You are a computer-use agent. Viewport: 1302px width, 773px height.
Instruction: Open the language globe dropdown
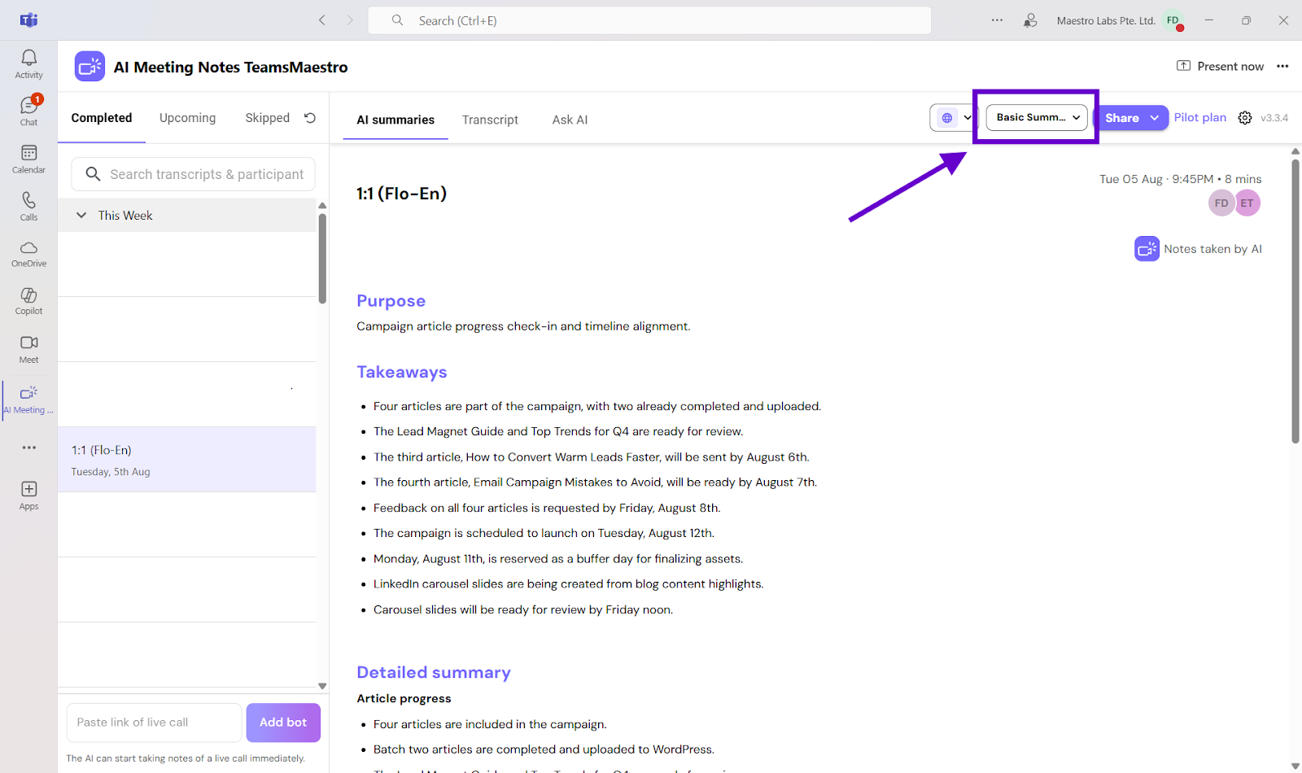click(x=953, y=118)
